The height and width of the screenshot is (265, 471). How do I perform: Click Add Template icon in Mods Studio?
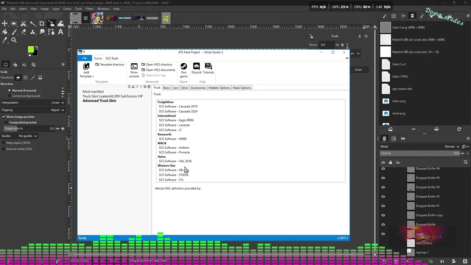[x=86, y=66]
